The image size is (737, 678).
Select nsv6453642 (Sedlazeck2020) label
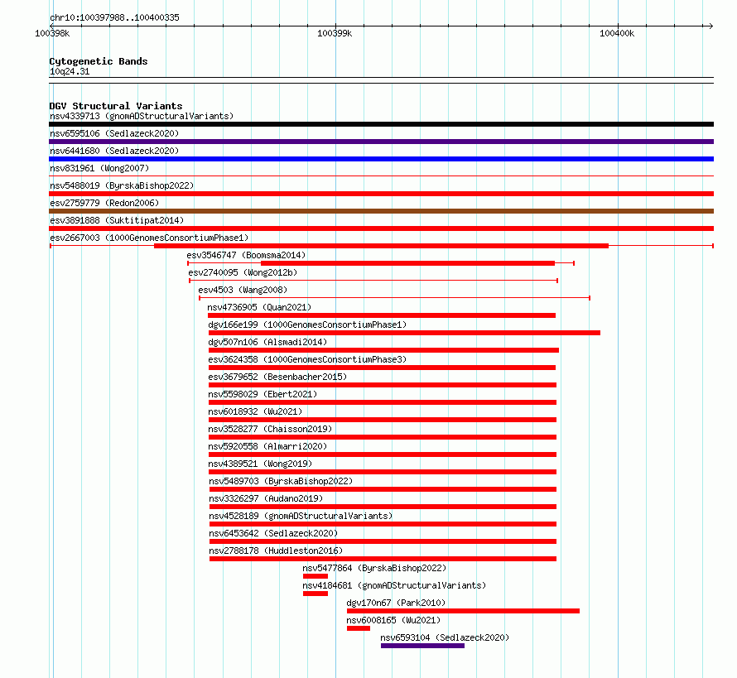273,533
